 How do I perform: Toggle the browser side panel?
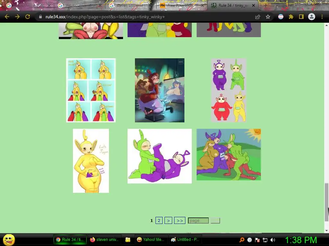click(x=301, y=17)
